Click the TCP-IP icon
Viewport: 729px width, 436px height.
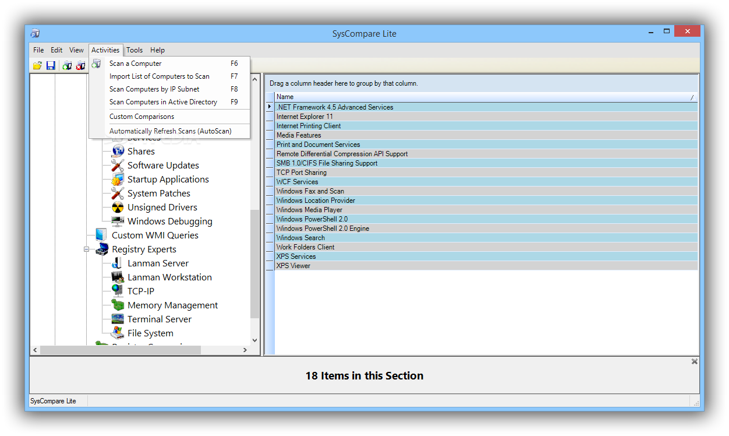pyautogui.click(x=118, y=291)
